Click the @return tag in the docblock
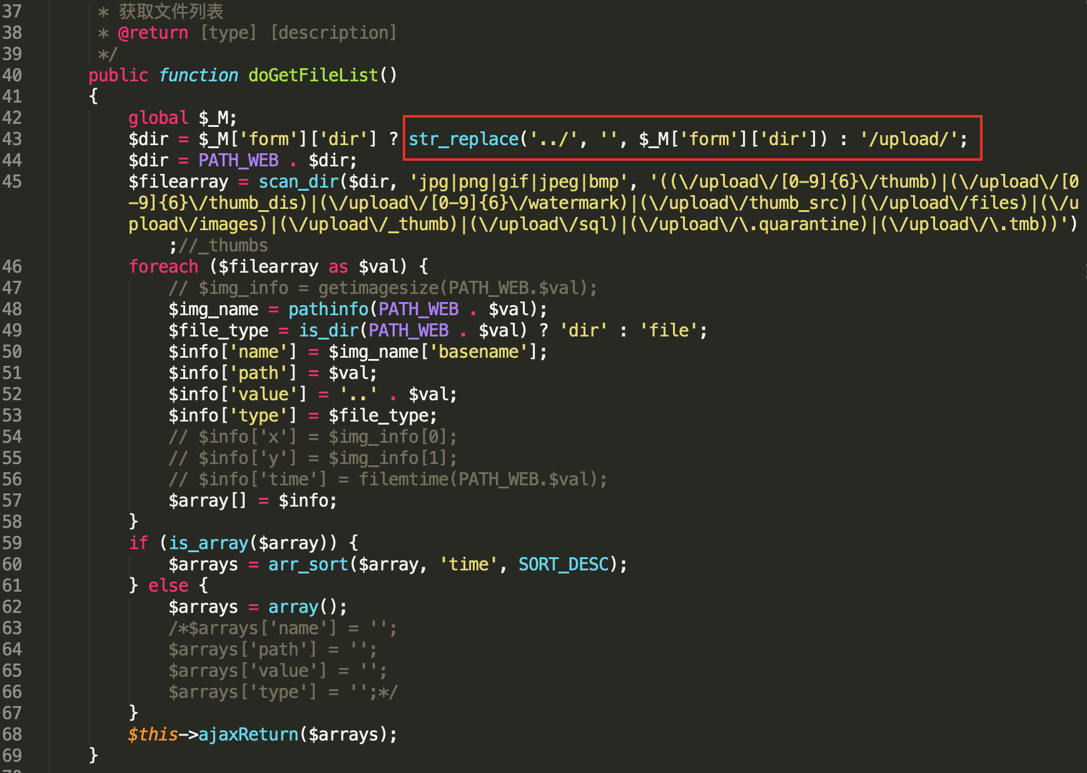The width and height of the screenshot is (1087, 773). pos(153,33)
